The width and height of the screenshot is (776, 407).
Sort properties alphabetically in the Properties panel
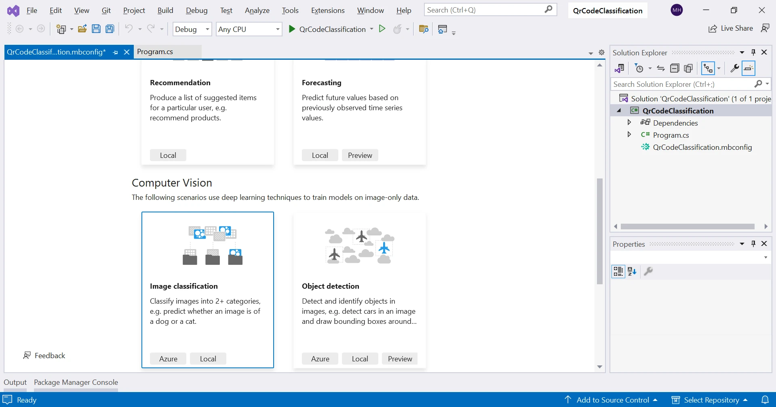point(632,271)
